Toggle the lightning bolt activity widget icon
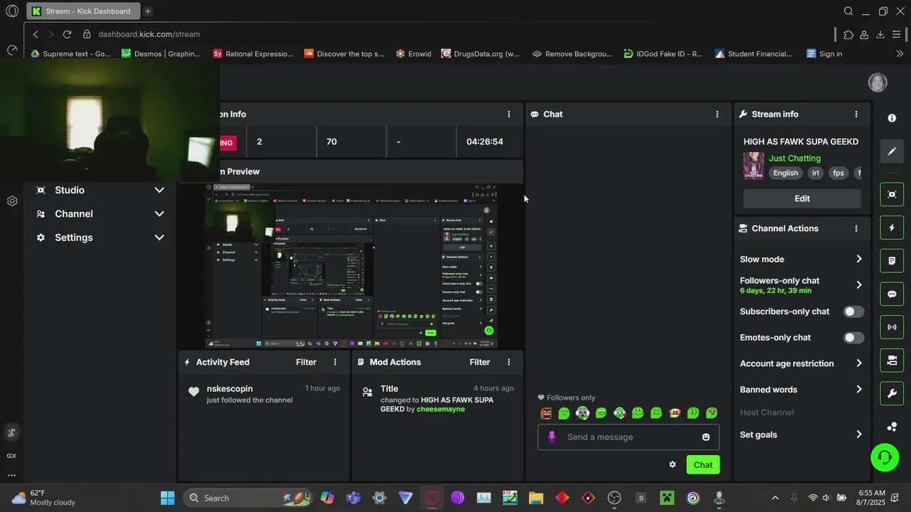 (x=892, y=228)
